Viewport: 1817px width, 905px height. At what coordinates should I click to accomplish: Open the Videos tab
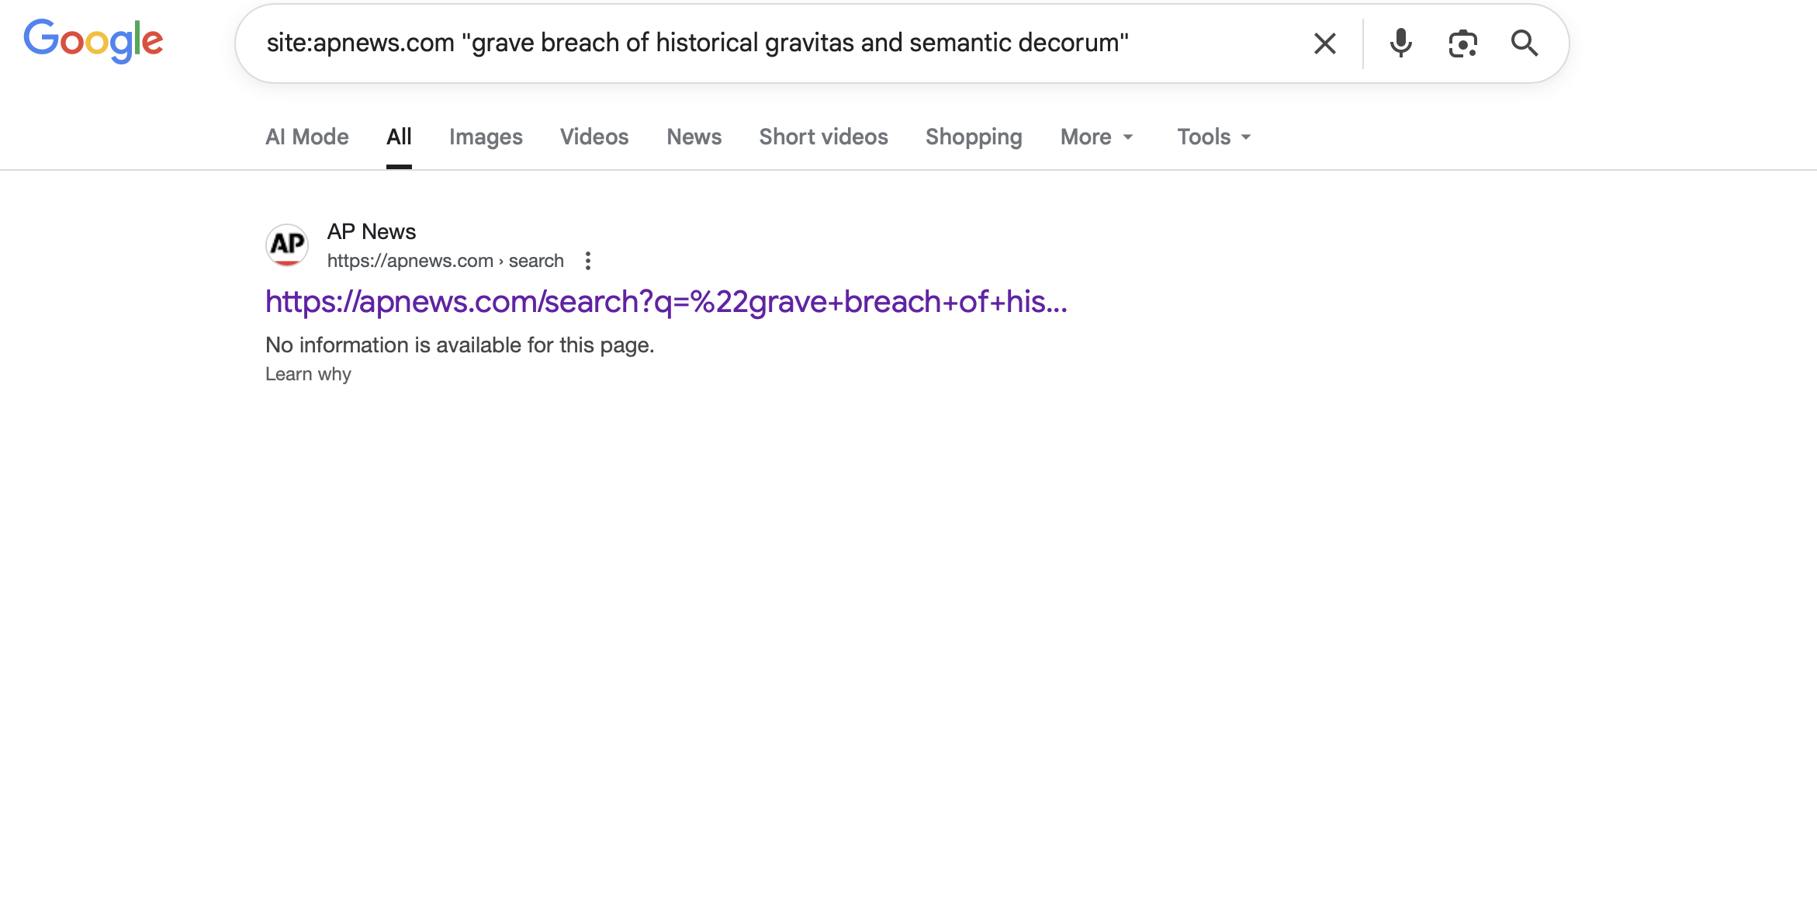coord(594,137)
